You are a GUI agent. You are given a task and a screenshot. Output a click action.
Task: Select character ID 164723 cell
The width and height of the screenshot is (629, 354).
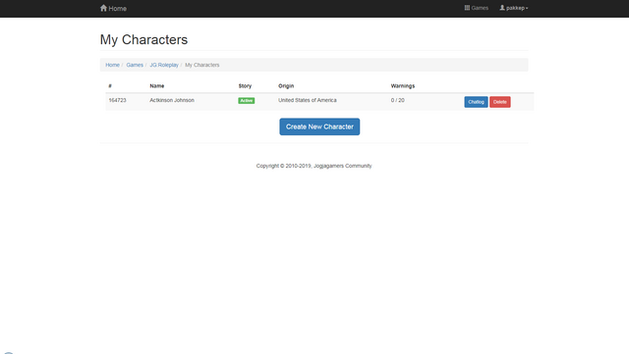[118, 100]
